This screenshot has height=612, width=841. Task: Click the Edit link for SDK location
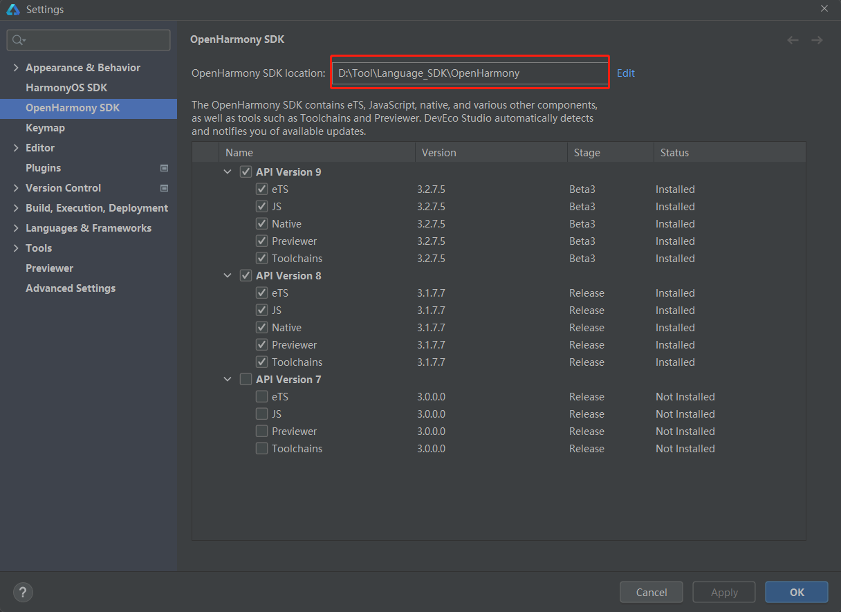[626, 73]
